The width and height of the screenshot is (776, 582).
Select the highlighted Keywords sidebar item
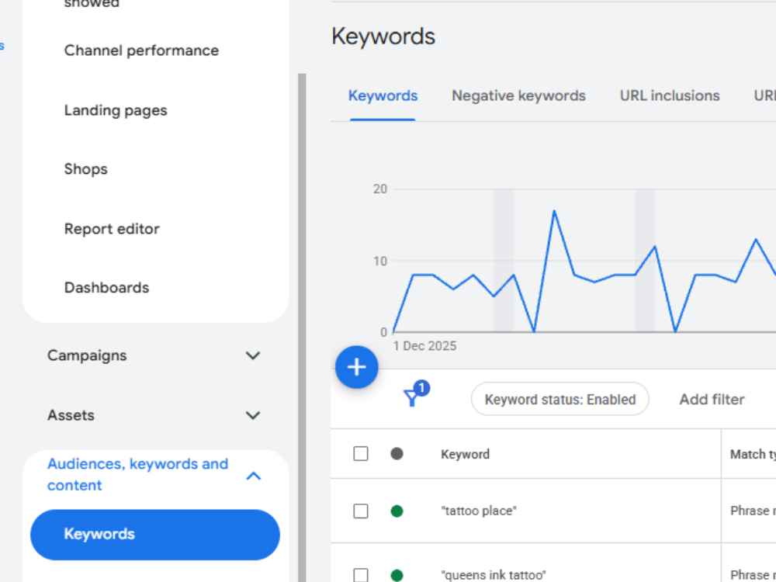[155, 535]
